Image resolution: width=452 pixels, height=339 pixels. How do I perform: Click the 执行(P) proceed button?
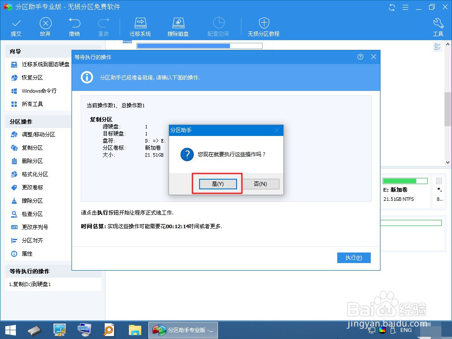(x=354, y=258)
